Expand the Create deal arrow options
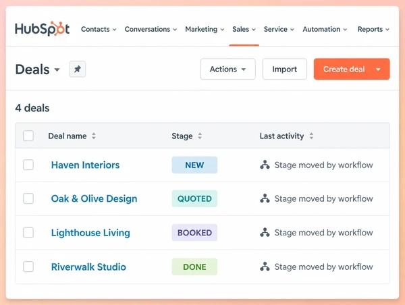The height and width of the screenshot is (305, 405). [x=378, y=70]
